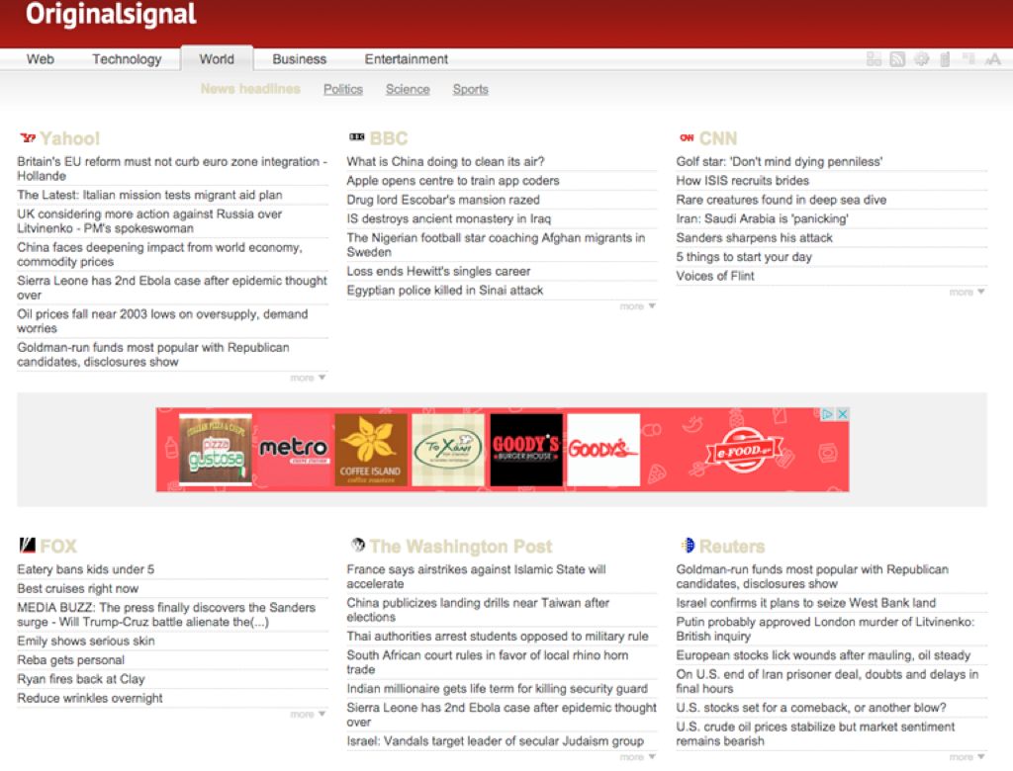Open 'Israel confirms it plans to seize West Bank land'
Viewport: 1013px width, 771px height.
pyautogui.click(x=805, y=603)
